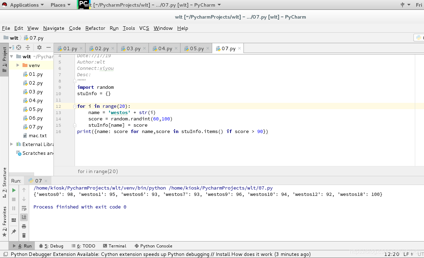The image size is (424, 258).
Task: Expand External Libraries node
Action: click(12, 144)
